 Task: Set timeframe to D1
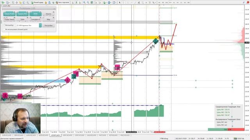coord(181,3)
